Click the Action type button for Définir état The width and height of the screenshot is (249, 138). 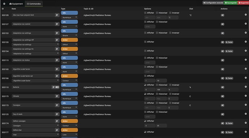[69, 130]
